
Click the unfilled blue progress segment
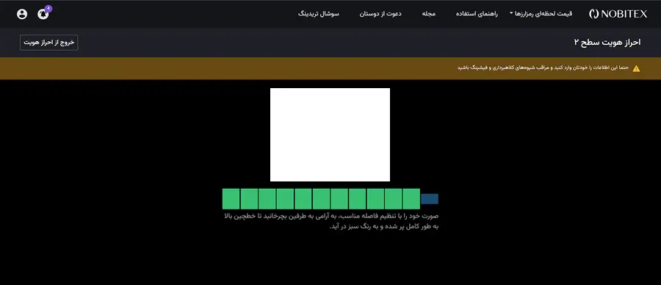[x=430, y=199]
